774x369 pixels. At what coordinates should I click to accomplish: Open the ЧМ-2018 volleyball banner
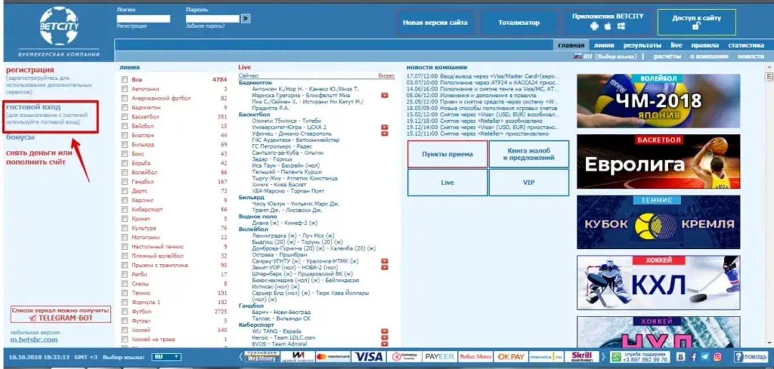tap(658, 101)
